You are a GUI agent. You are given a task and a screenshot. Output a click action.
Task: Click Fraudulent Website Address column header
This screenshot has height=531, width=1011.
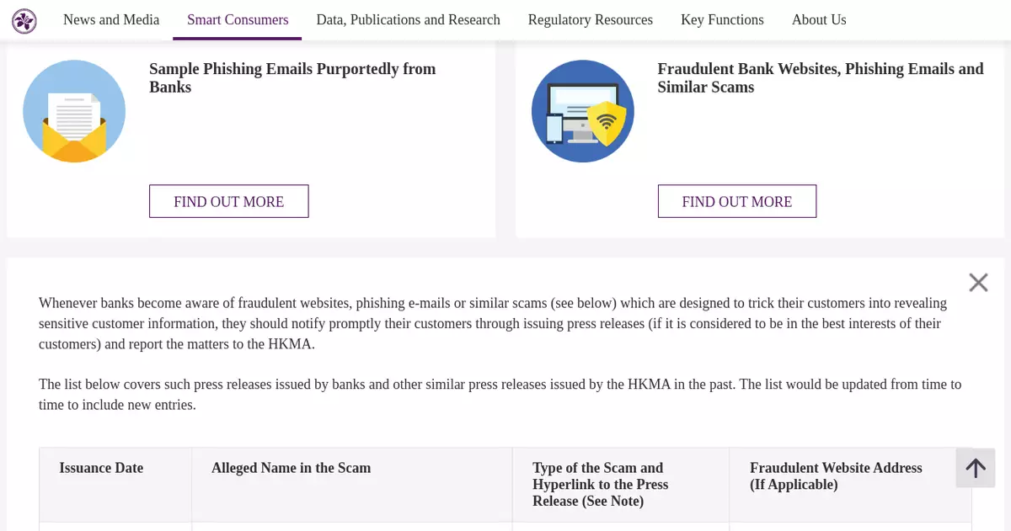(836, 476)
